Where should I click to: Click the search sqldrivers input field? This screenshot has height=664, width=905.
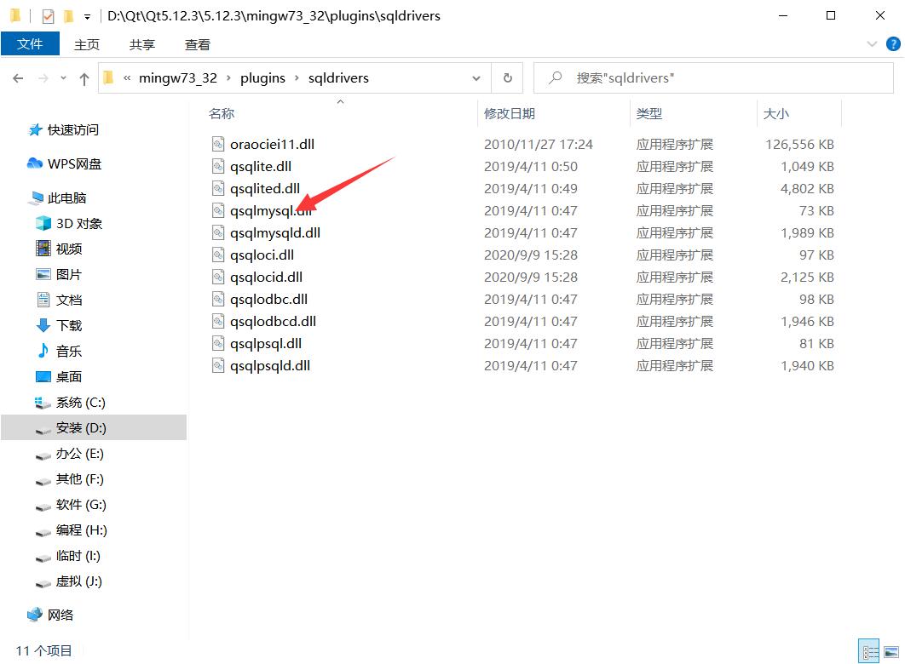[716, 77]
